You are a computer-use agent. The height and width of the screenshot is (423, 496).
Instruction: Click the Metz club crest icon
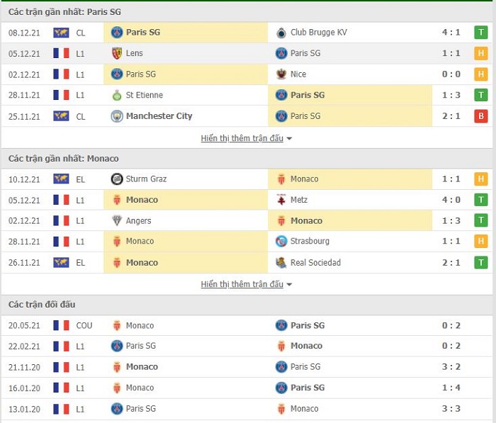[281, 200]
